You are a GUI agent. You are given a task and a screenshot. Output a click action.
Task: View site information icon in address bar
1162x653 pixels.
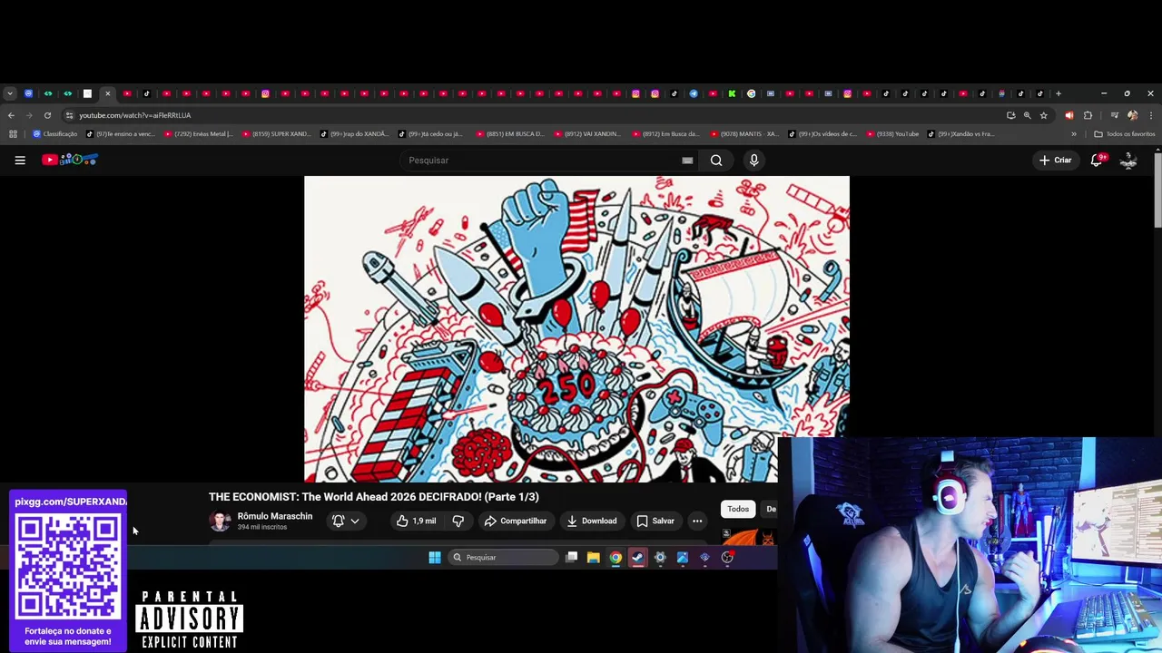click(69, 115)
